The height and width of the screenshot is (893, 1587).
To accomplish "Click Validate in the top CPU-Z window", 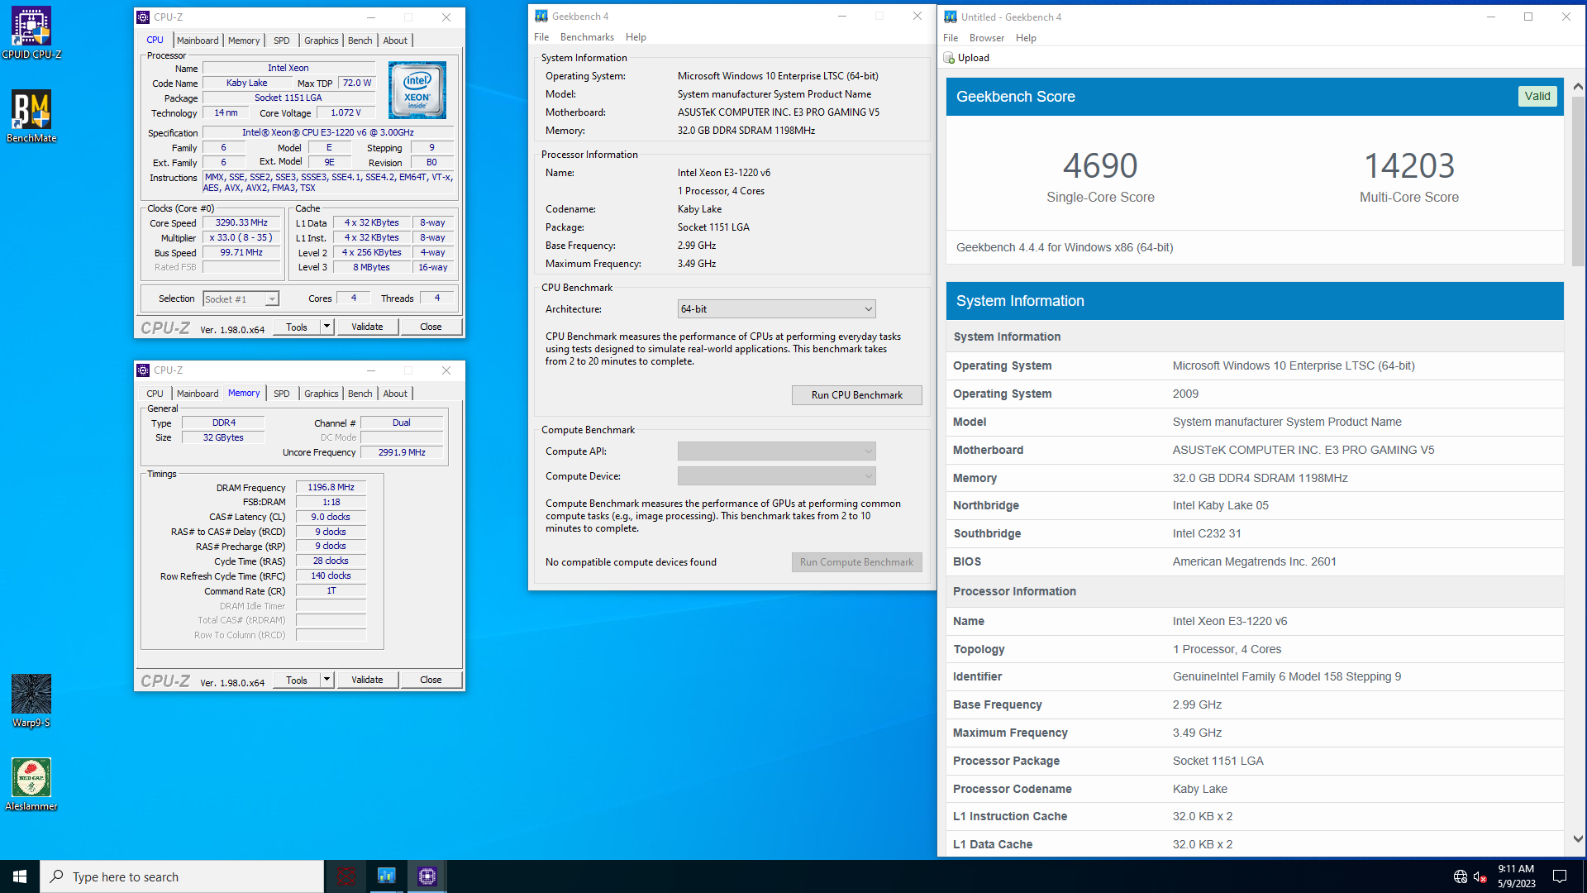I will coord(367,327).
